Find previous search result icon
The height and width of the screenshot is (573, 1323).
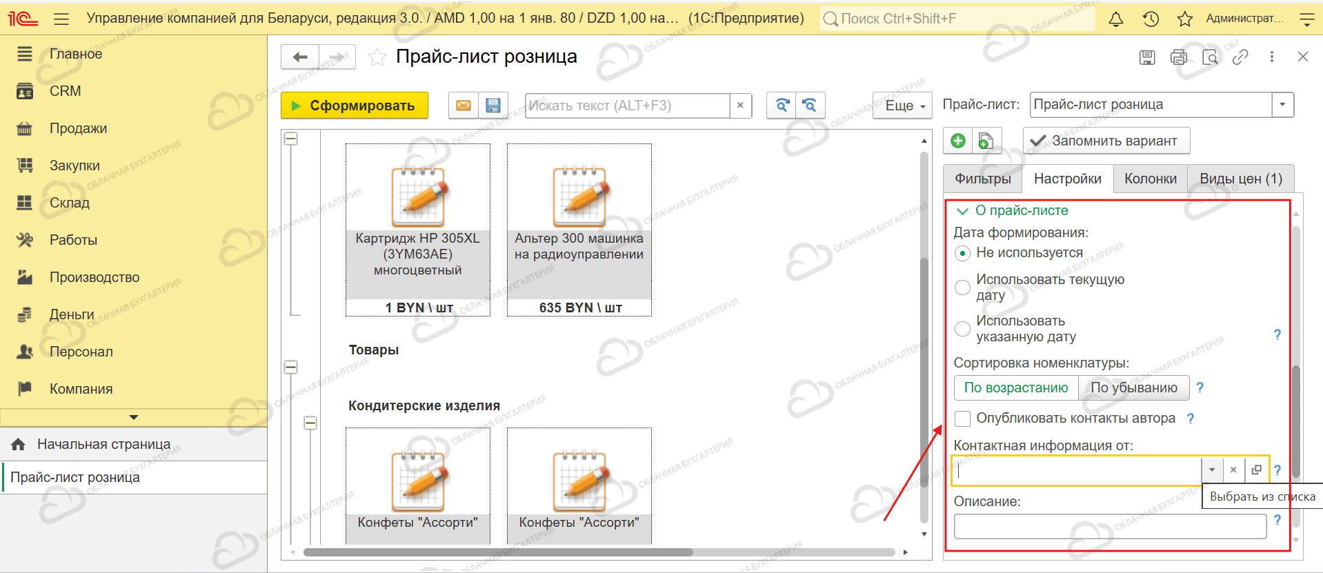click(810, 105)
